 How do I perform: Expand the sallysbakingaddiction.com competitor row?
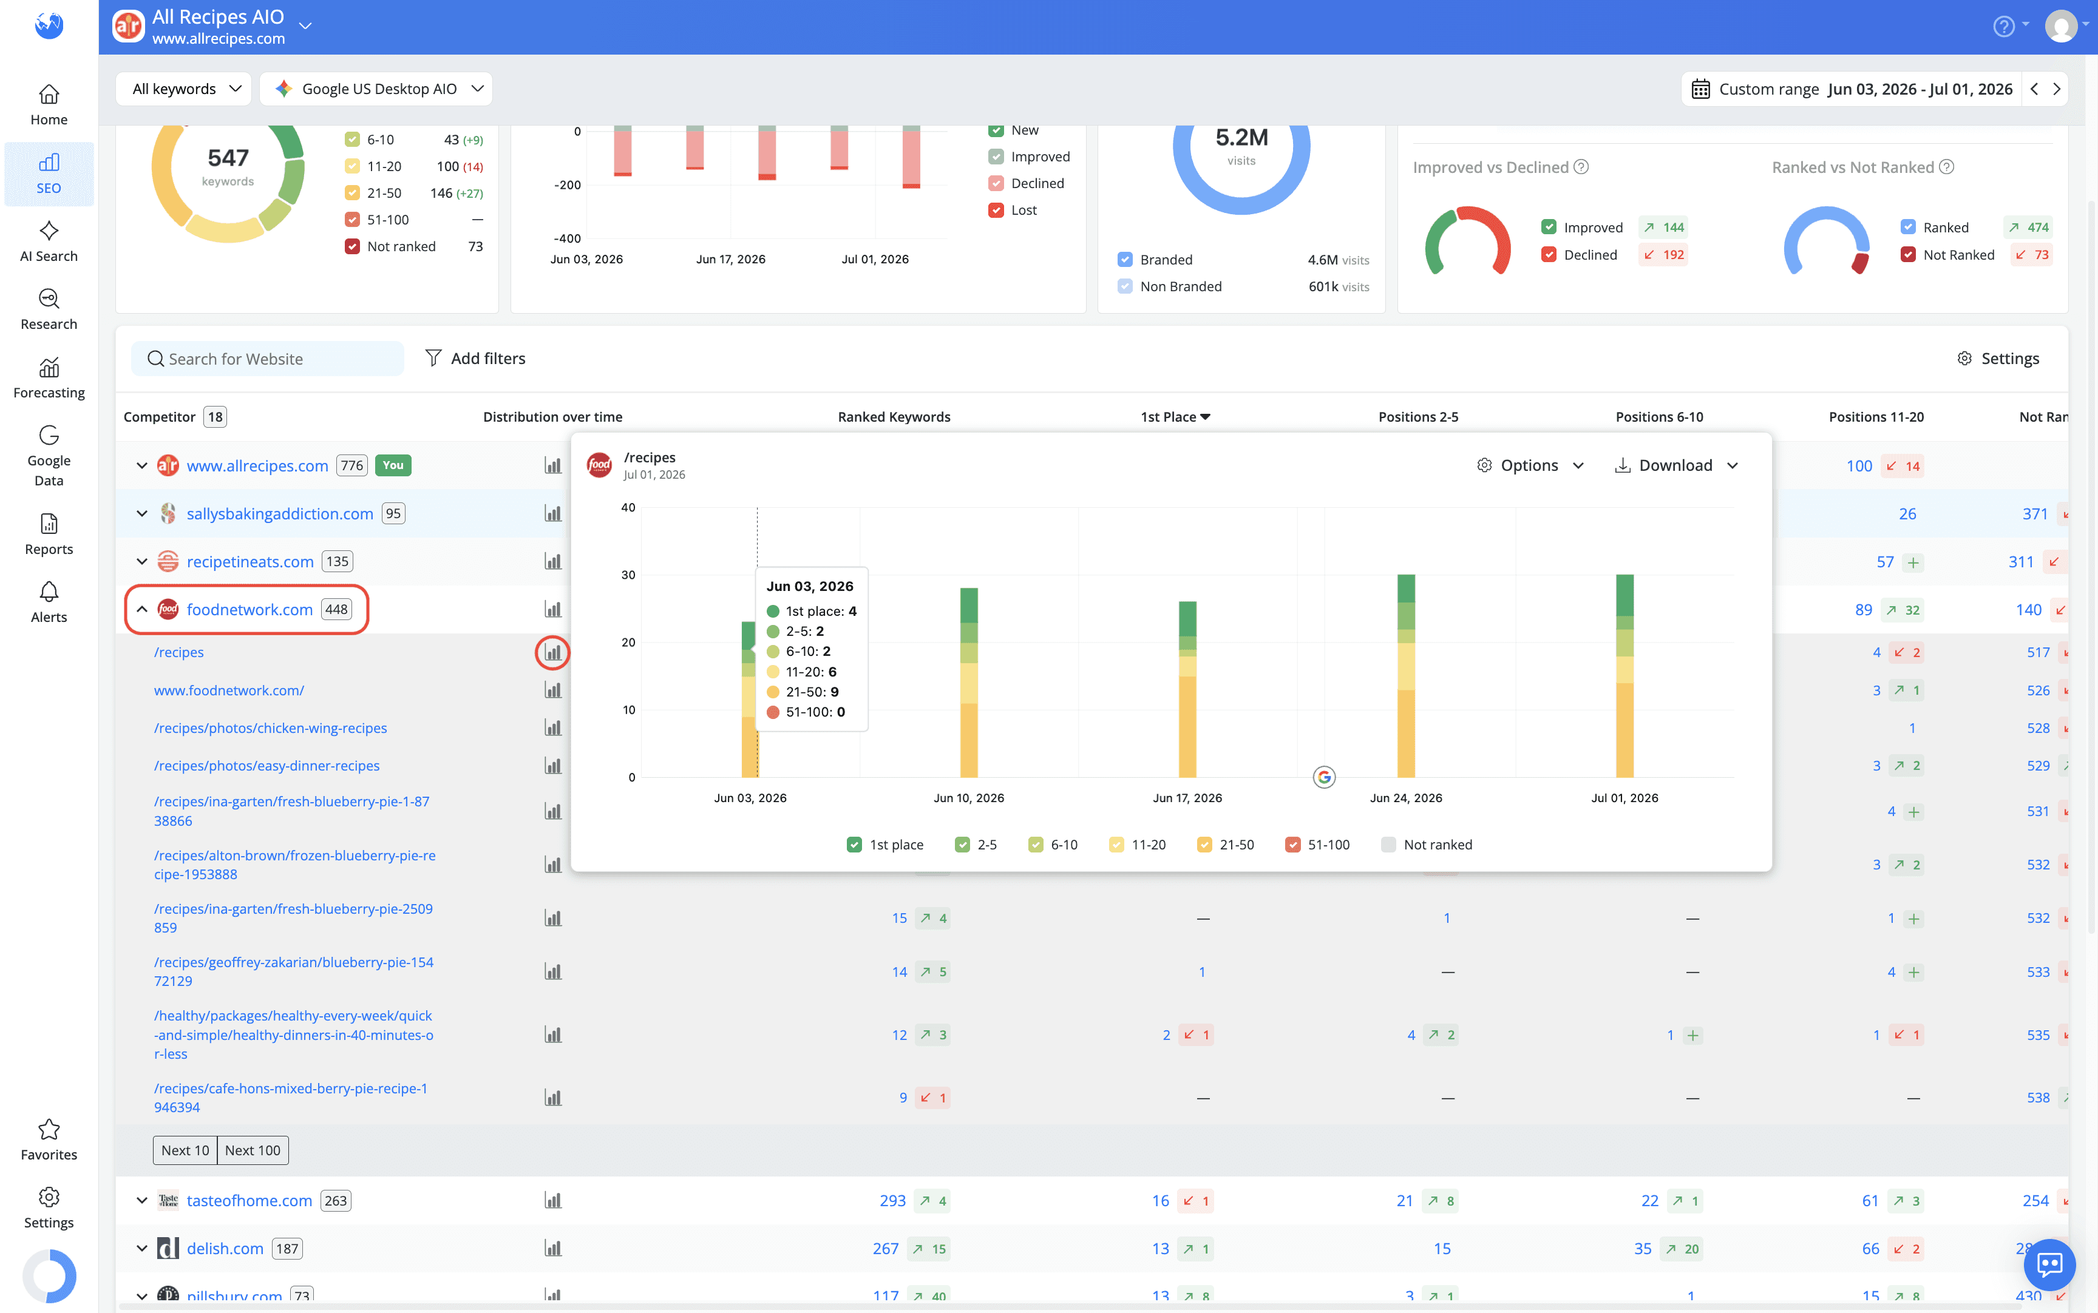[x=141, y=513]
